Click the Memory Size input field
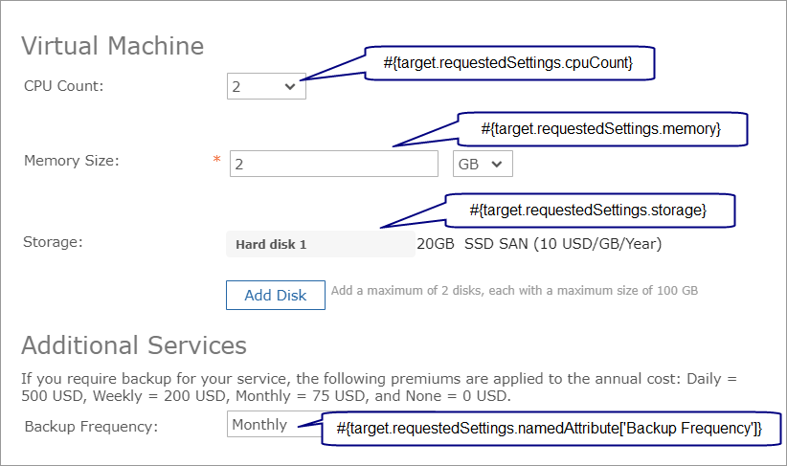 333,164
